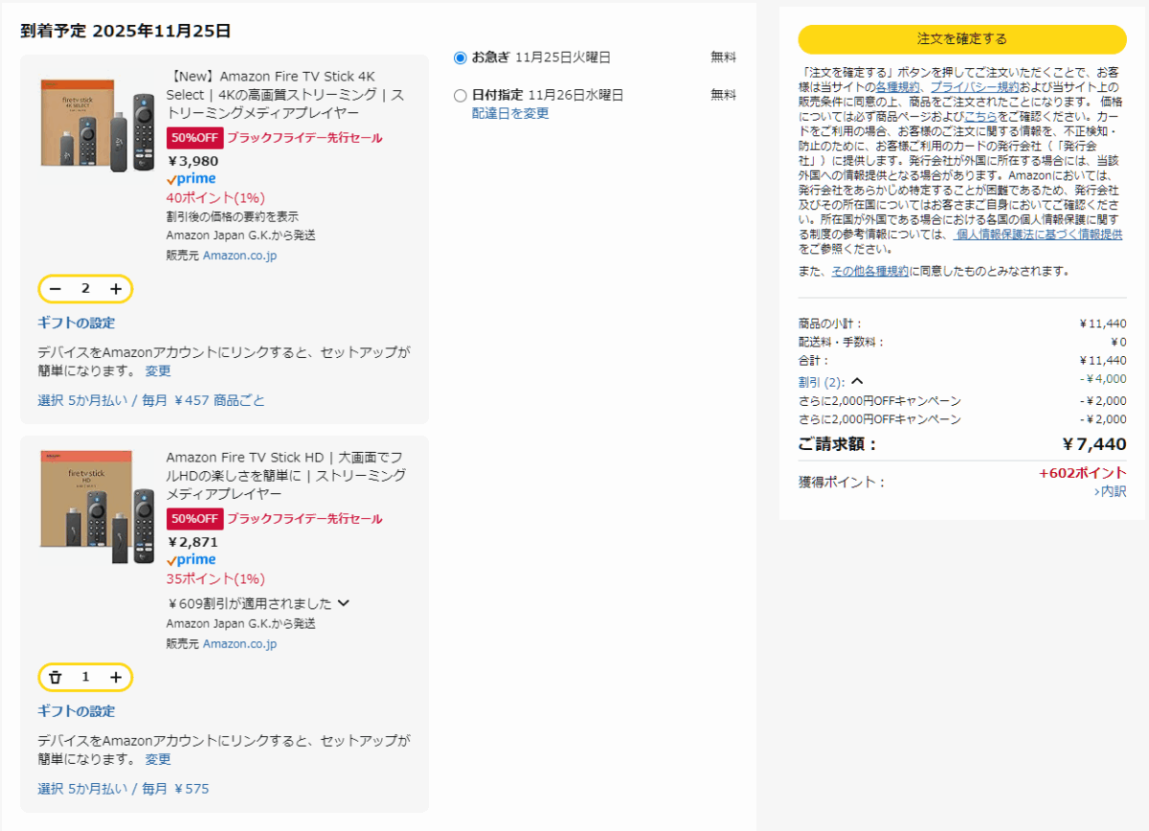The image size is (1149, 831).
Task: Click 配達日を変更 link
Action: coord(510,114)
